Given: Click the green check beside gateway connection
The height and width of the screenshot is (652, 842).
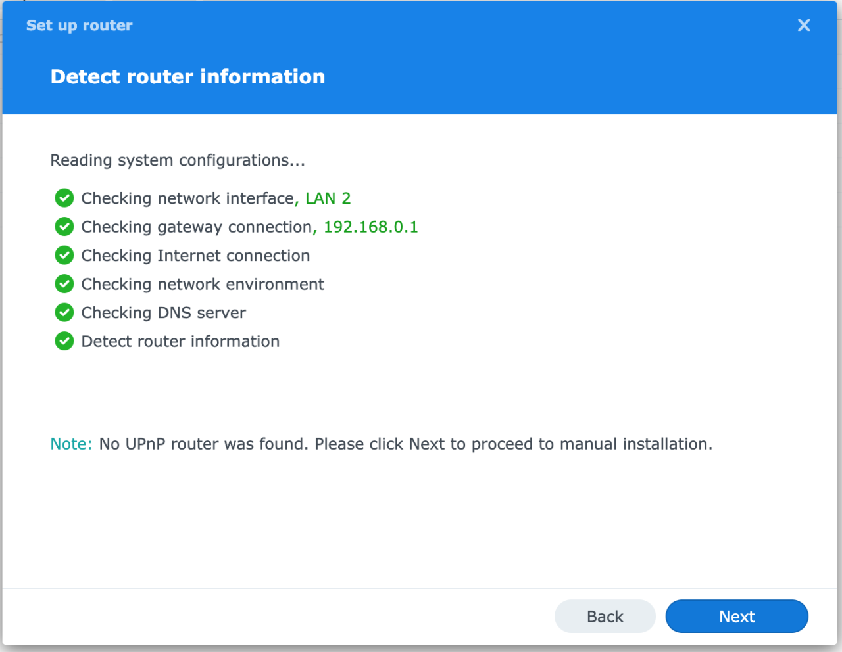Looking at the screenshot, I should (x=64, y=227).
